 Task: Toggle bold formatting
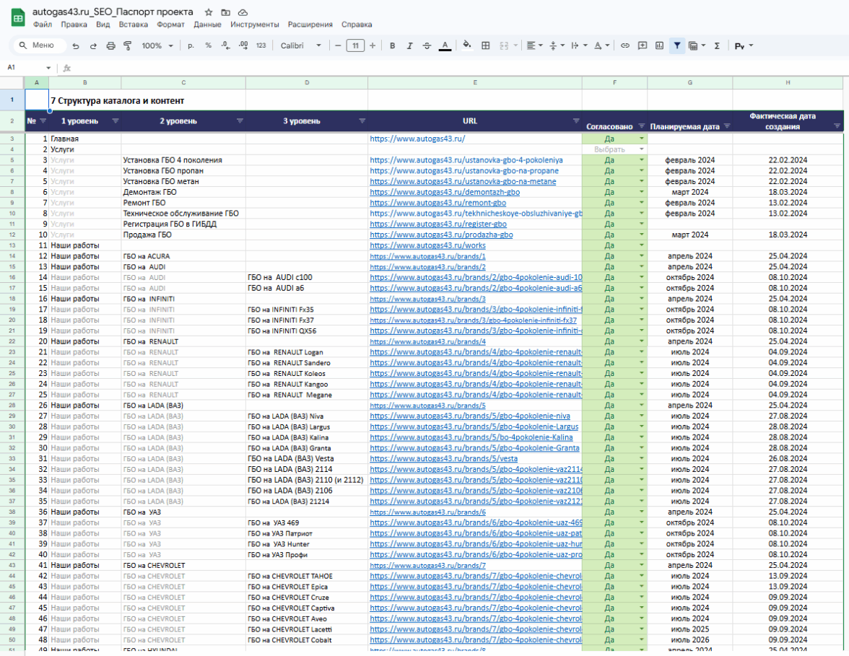[392, 45]
